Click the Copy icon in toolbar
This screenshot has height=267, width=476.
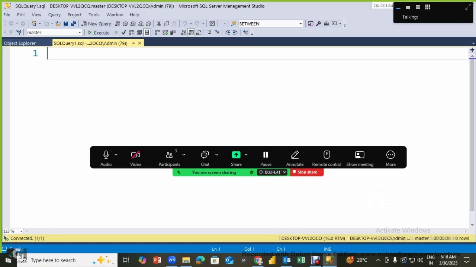166,24
